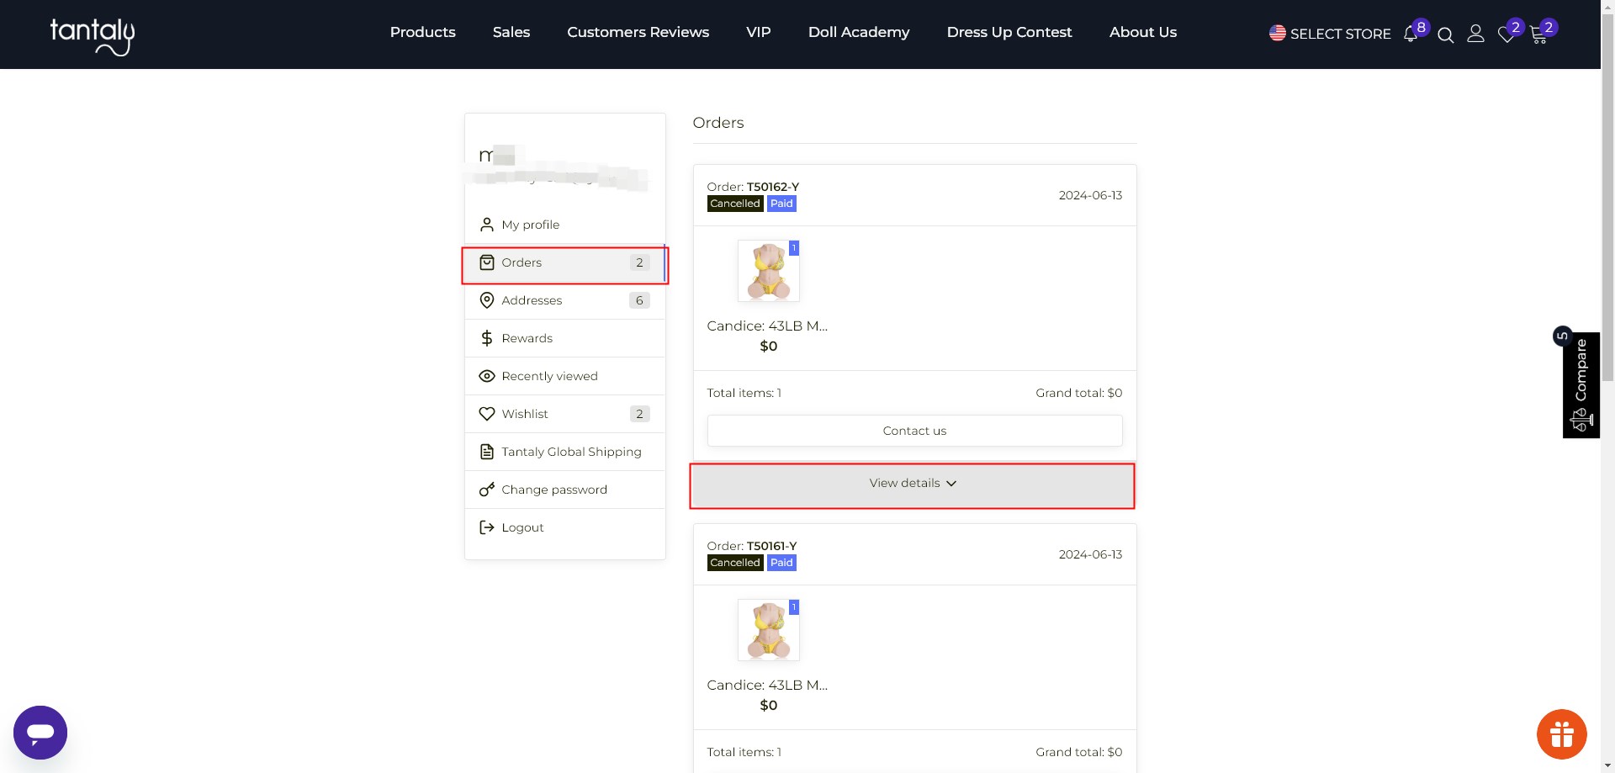Click Logout link
The image size is (1615, 773).
click(522, 527)
